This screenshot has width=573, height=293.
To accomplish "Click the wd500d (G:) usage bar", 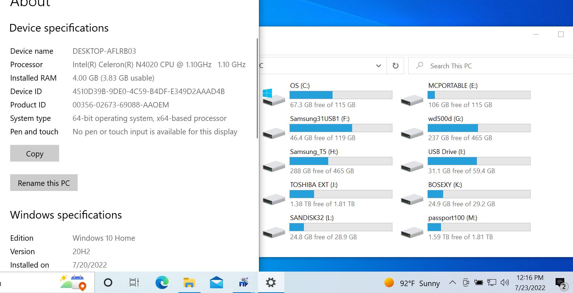I will pos(479,128).
